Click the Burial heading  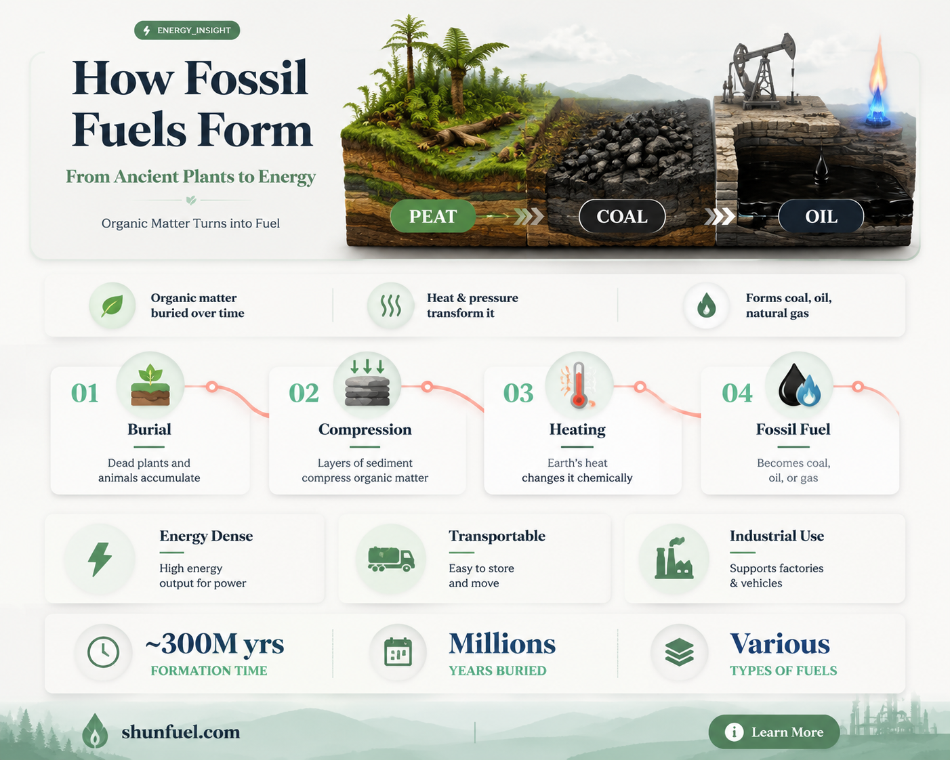coord(149,429)
